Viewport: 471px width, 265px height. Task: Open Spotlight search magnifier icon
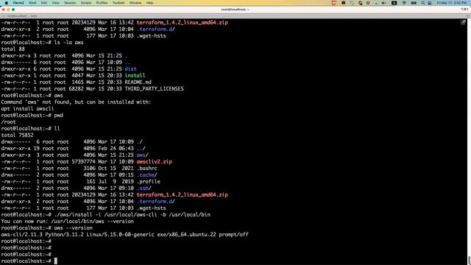point(422,3)
